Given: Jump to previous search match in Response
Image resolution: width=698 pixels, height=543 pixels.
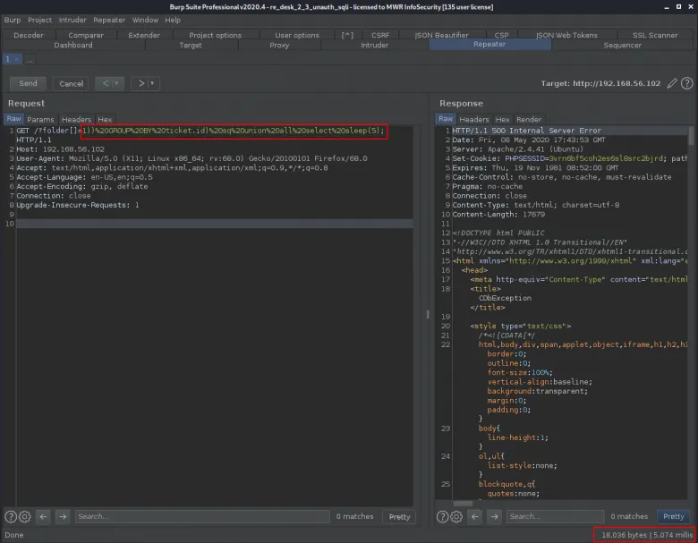Looking at the screenshot, I should (x=475, y=516).
